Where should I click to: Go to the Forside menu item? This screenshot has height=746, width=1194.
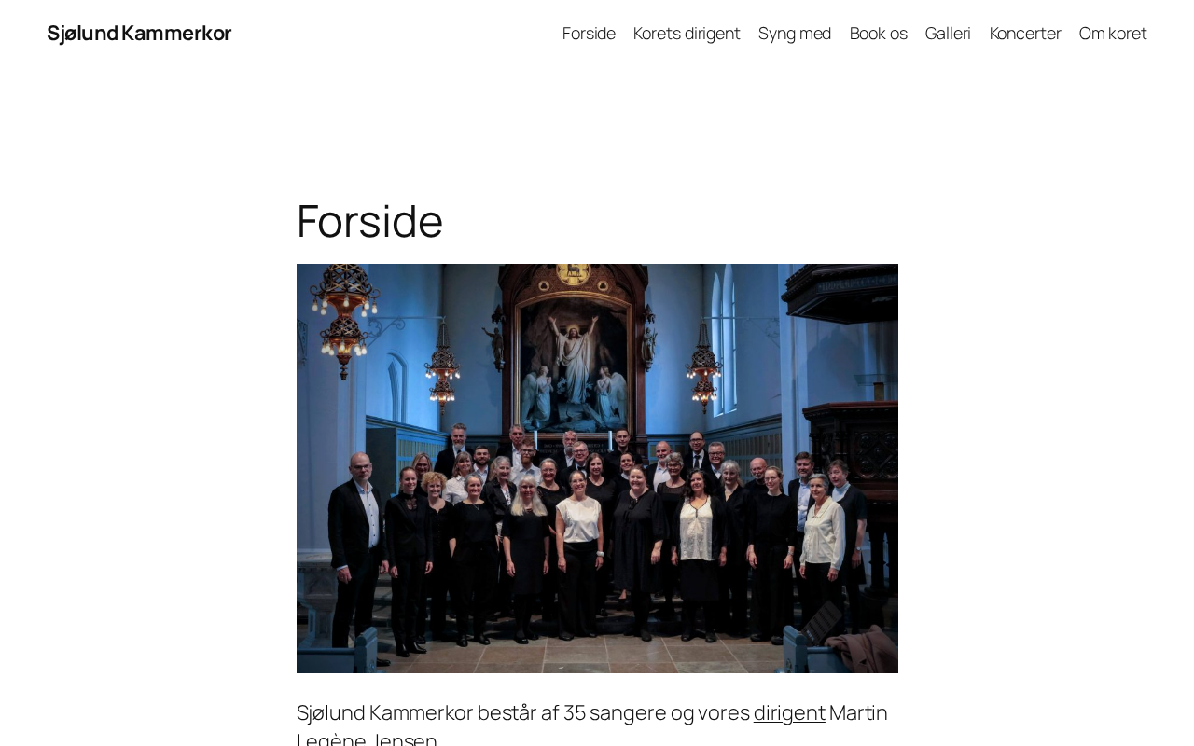tap(589, 33)
